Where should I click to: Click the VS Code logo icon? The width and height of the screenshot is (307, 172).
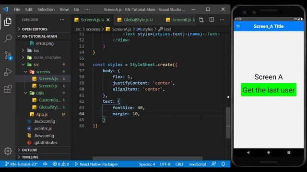click(x=6, y=9)
